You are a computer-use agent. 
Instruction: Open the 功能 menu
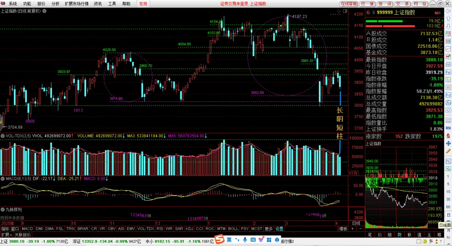(x=27, y=4)
